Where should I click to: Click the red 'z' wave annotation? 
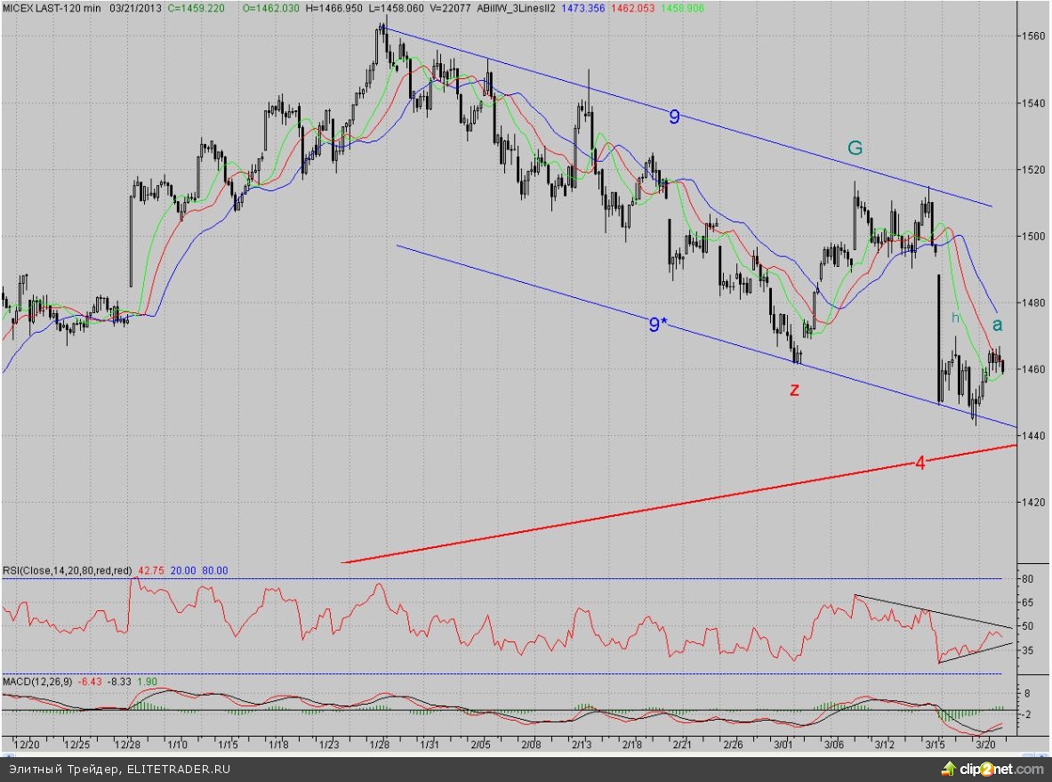pos(794,390)
